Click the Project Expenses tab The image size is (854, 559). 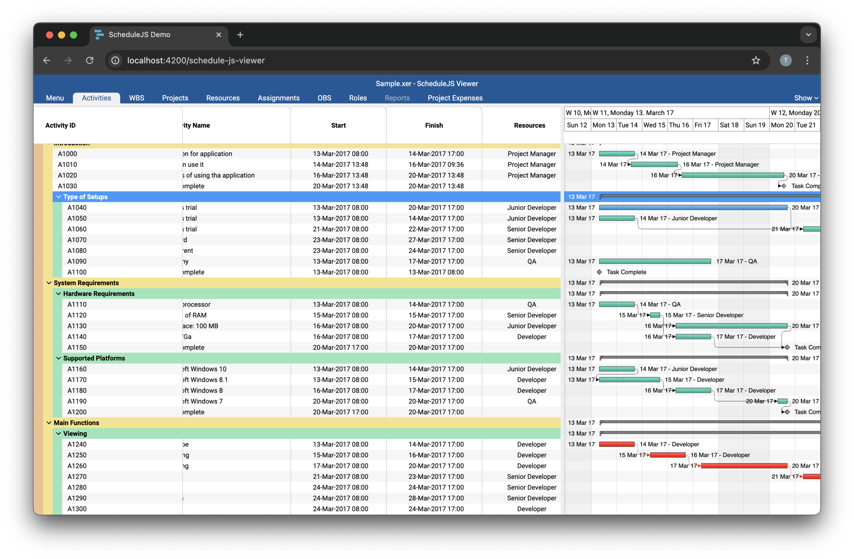point(455,98)
